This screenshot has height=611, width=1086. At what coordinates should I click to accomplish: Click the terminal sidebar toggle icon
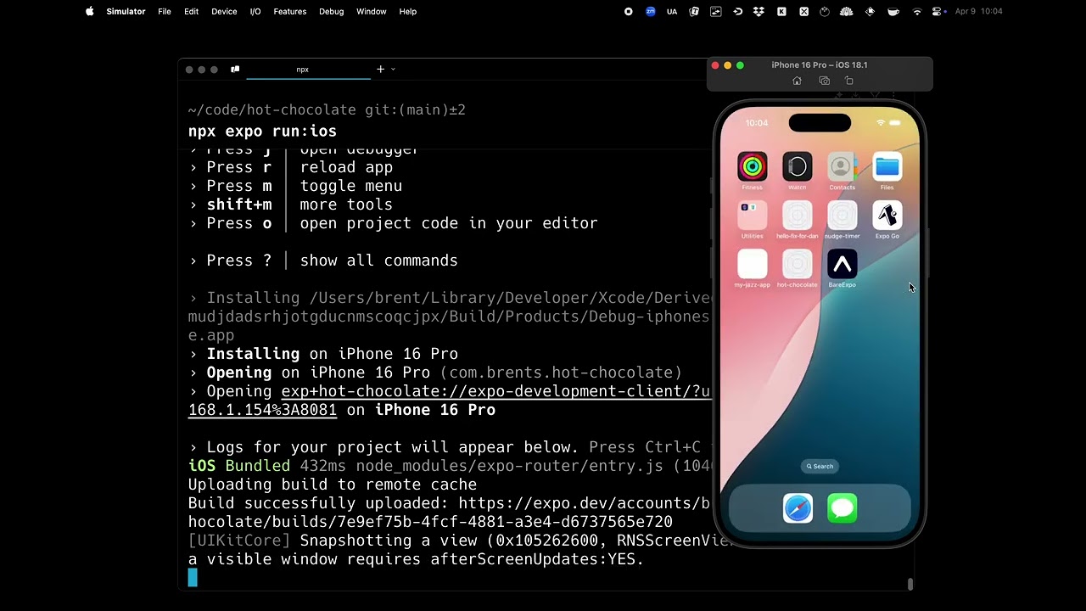(x=235, y=69)
